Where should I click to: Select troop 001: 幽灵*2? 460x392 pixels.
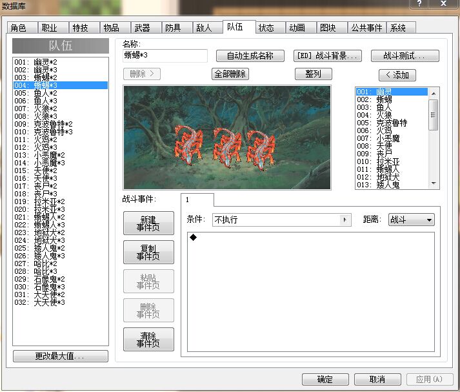pyautogui.click(x=61, y=62)
